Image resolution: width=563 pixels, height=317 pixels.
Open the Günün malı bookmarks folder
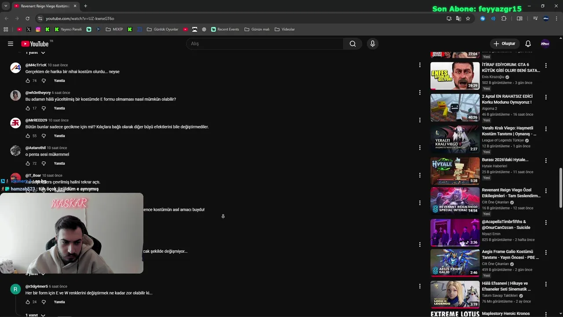[257, 29]
